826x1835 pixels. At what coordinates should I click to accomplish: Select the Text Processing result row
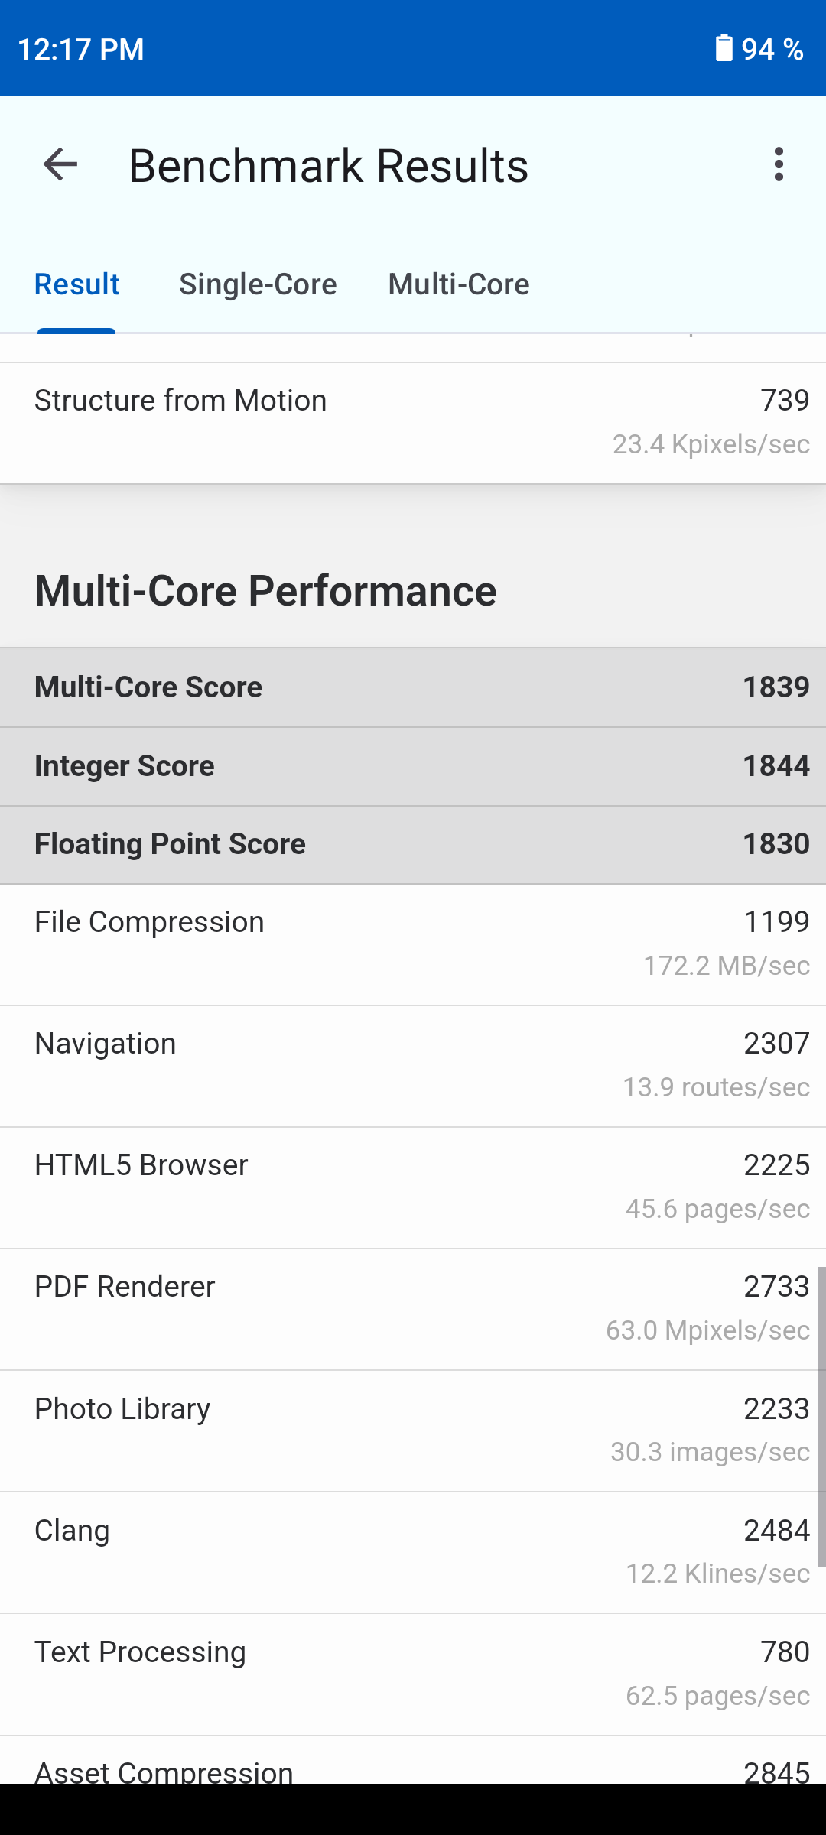point(413,1674)
